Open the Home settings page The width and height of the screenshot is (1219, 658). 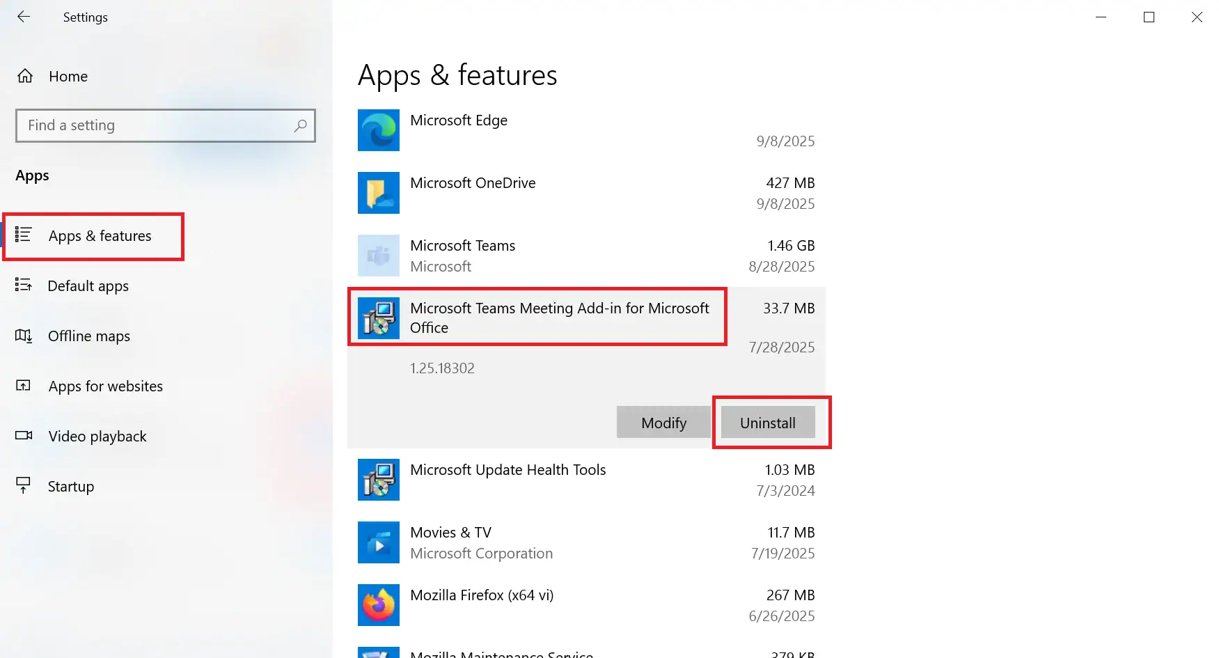68,77
